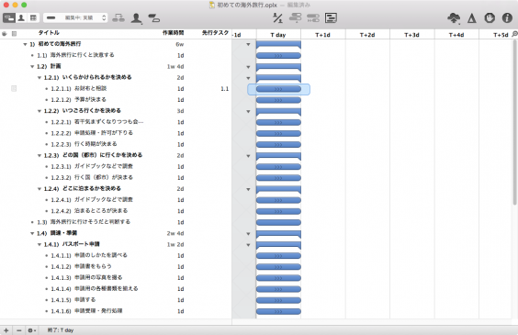Click the notes column header icon
Screen dimensions: 518x335
click(14, 33)
